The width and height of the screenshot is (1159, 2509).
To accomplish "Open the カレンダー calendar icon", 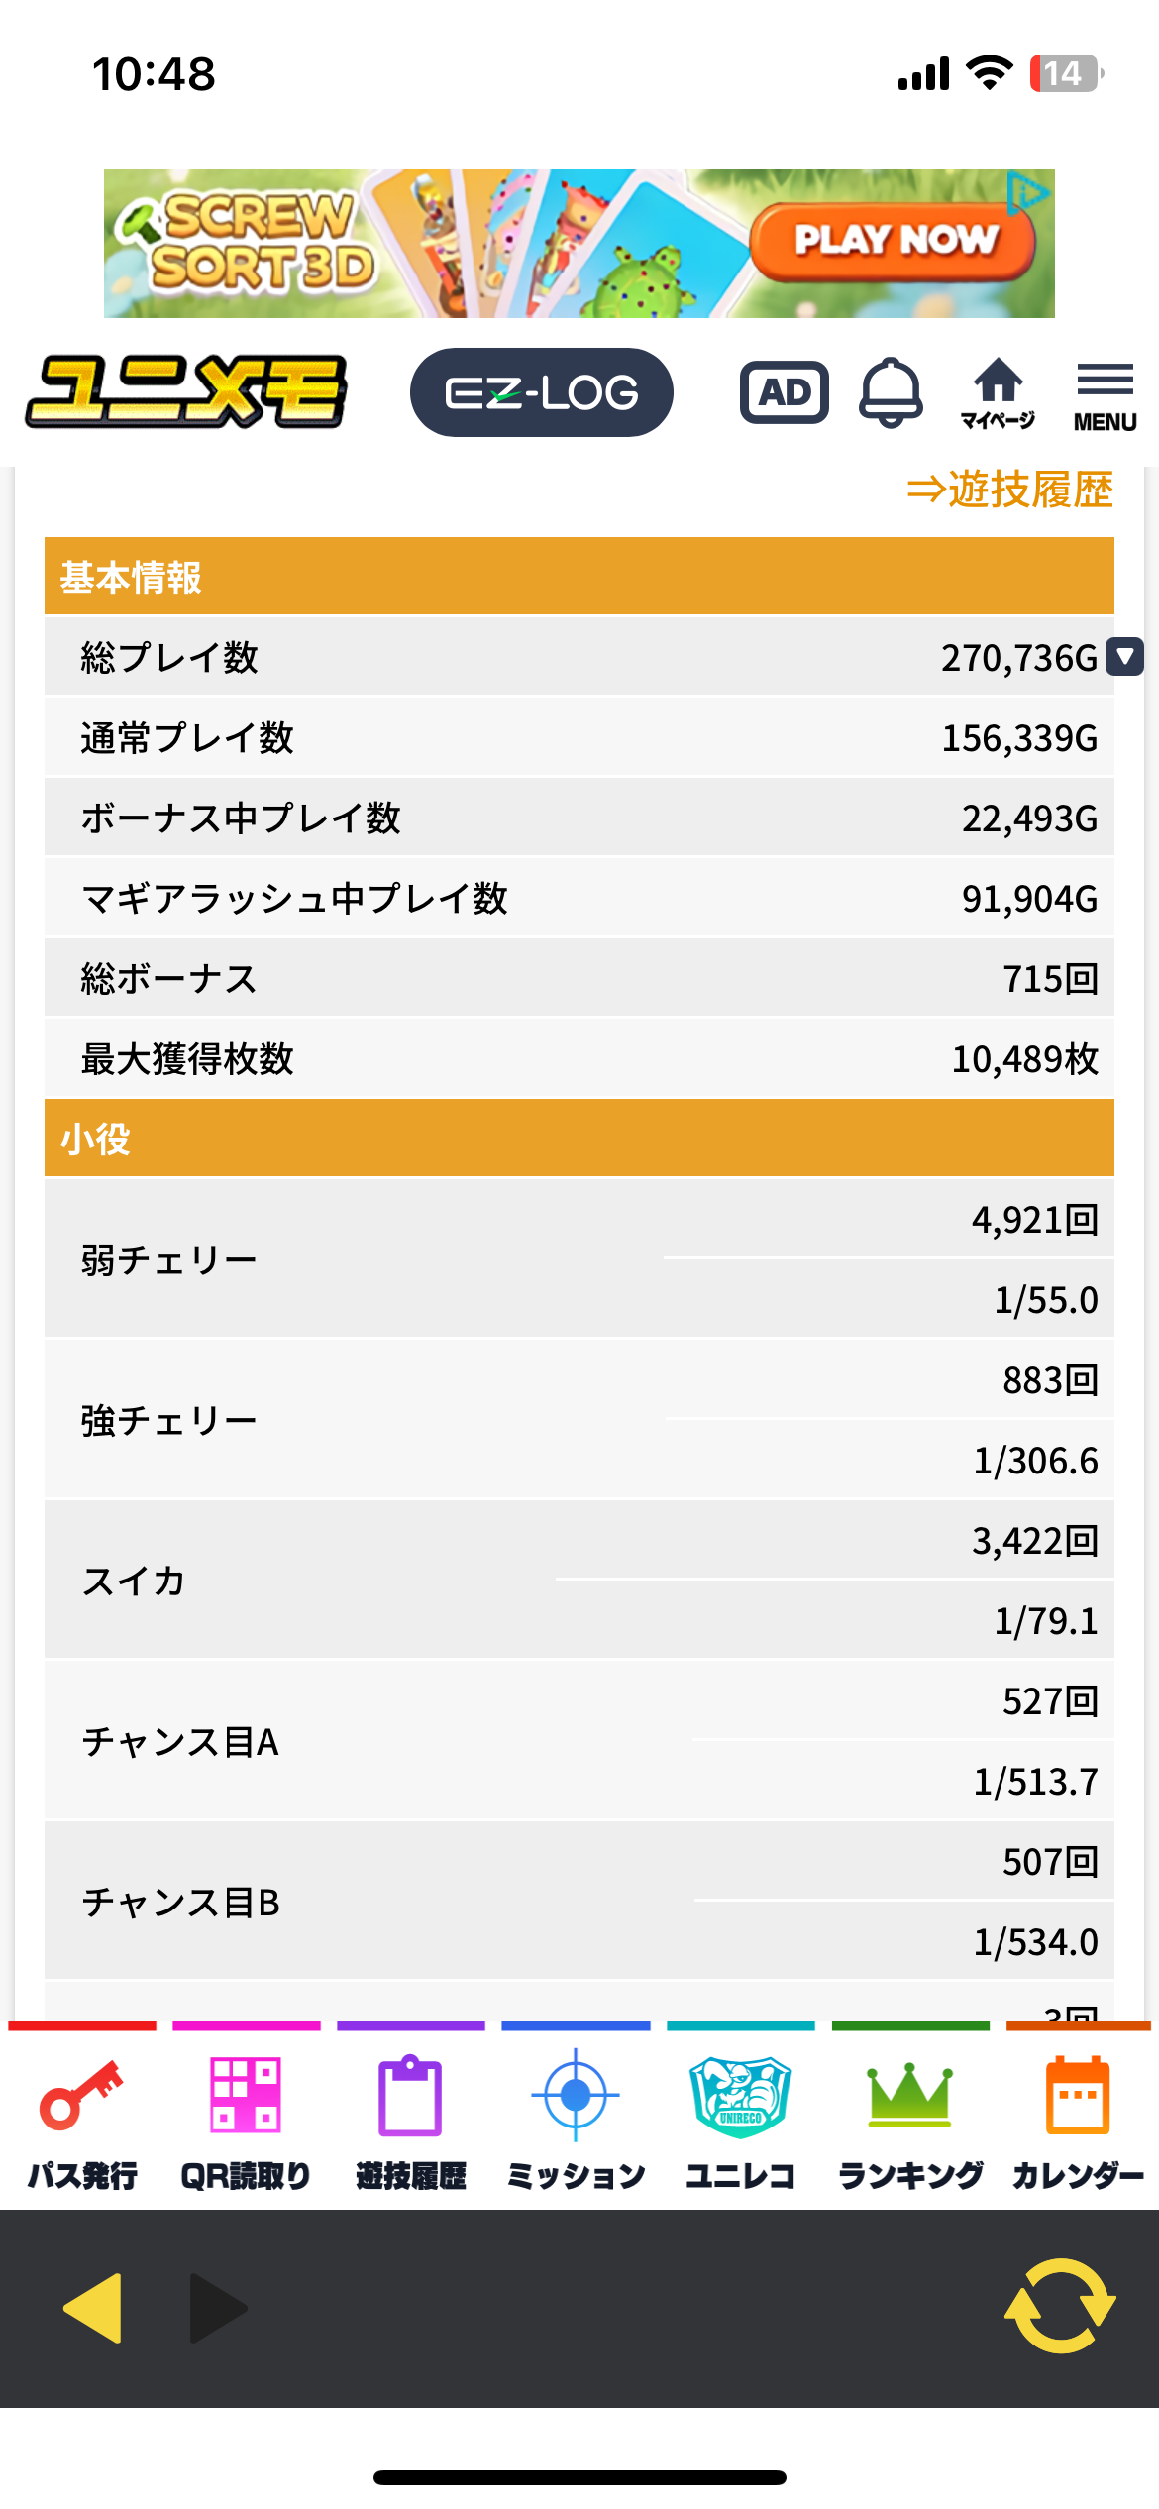I will (x=1078, y=2118).
